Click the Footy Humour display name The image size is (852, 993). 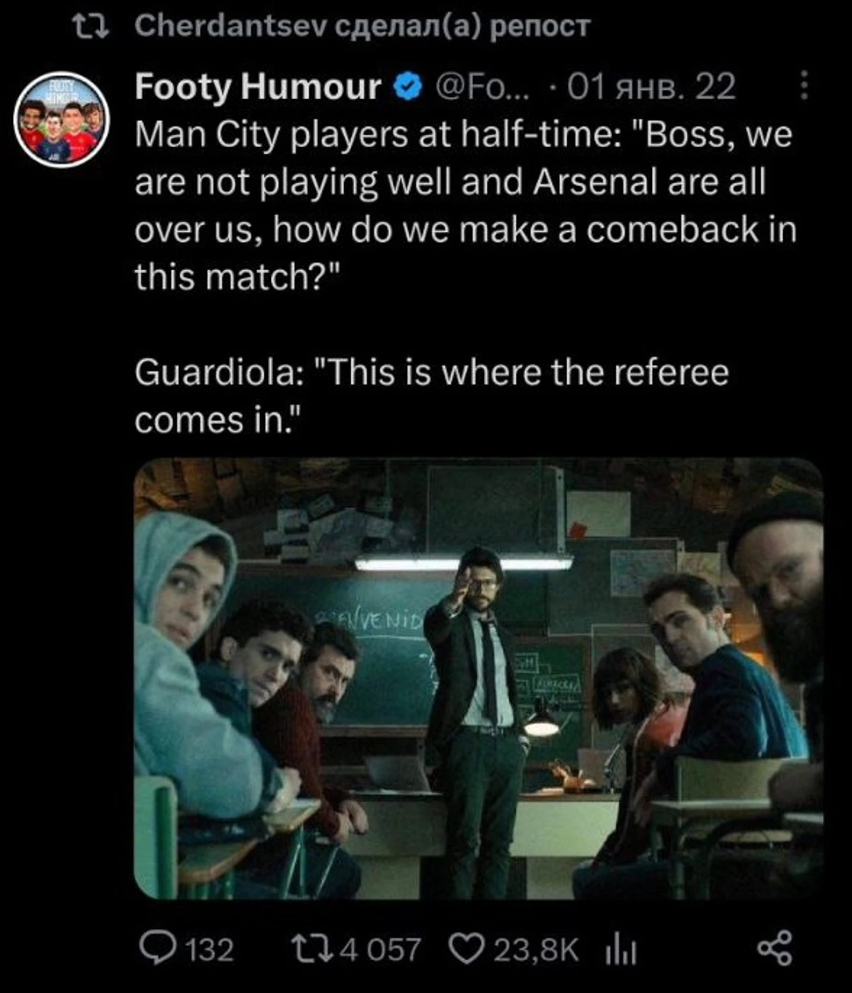[x=257, y=88]
